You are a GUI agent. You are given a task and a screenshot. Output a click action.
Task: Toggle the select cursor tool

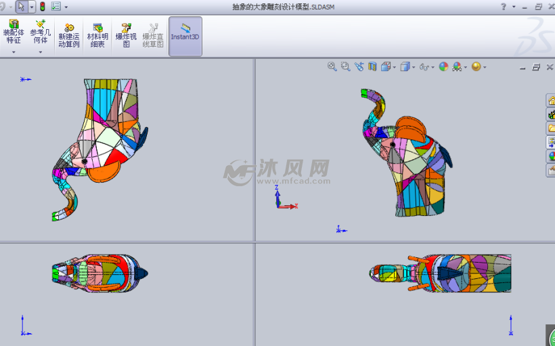22,6
